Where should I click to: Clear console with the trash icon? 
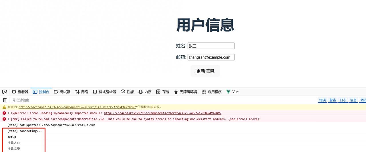click(x=5, y=100)
